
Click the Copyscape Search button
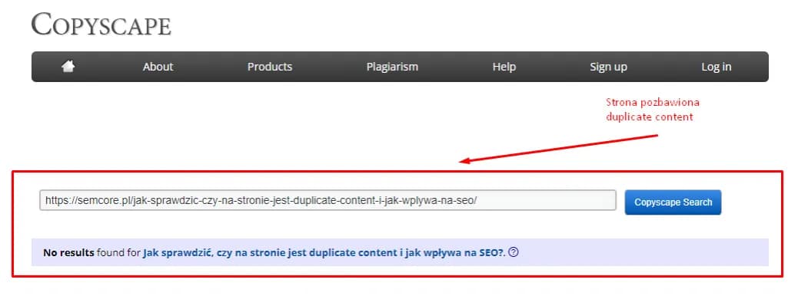[x=673, y=202]
